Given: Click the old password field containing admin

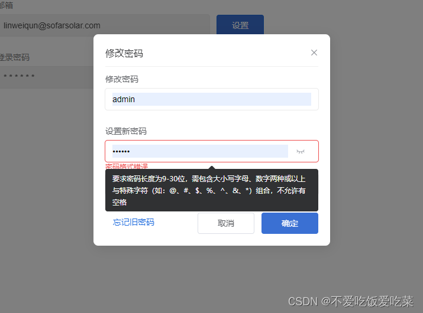Looking at the screenshot, I should 212,99.
